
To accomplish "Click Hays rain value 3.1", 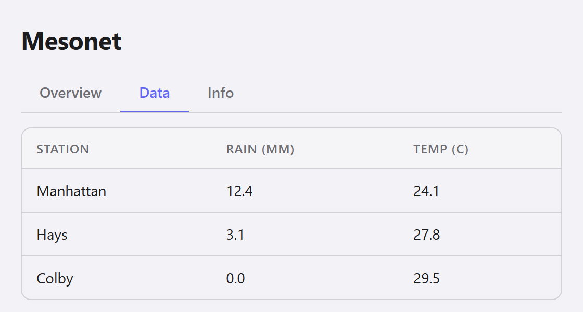I will tap(235, 235).
